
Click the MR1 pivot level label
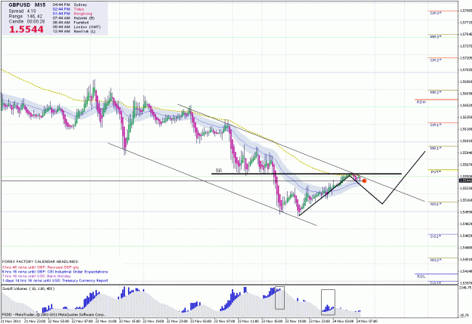pyautogui.click(x=436, y=149)
